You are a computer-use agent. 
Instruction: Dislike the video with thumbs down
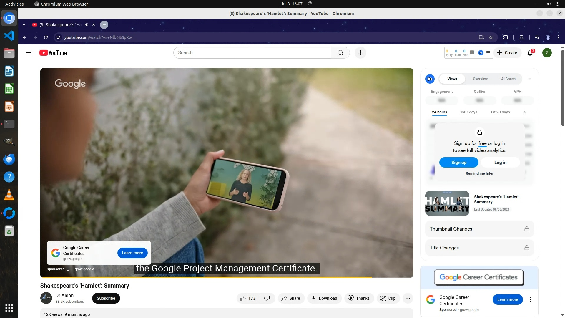pyautogui.click(x=267, y=298)
